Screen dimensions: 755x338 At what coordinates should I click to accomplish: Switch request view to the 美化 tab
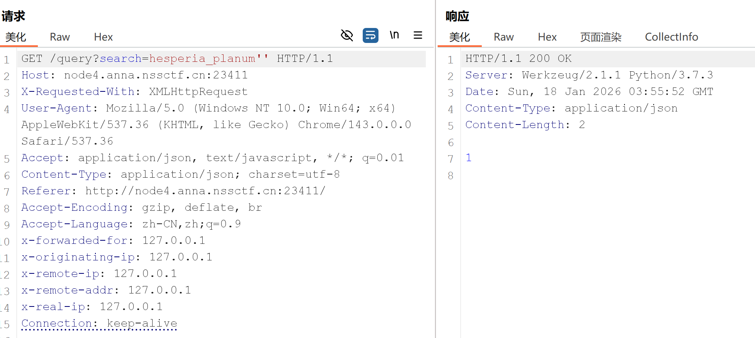pos(16,37)
